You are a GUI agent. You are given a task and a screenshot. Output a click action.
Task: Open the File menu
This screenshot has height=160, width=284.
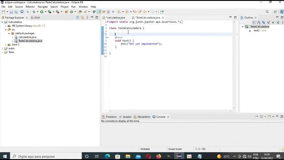point(3,7)
